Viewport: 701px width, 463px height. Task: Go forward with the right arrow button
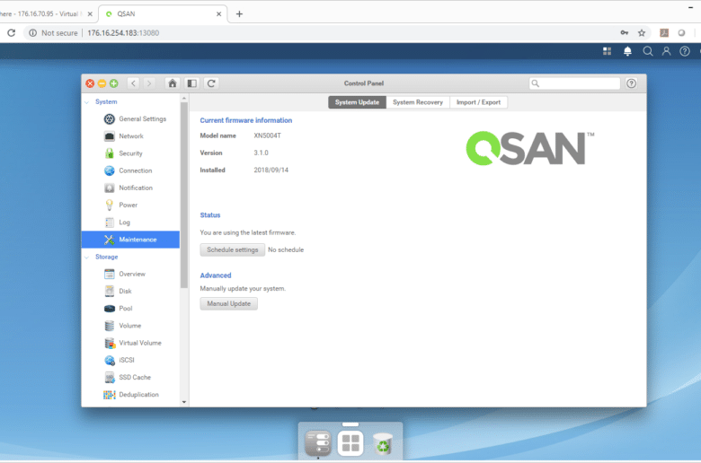click(149, 83)
